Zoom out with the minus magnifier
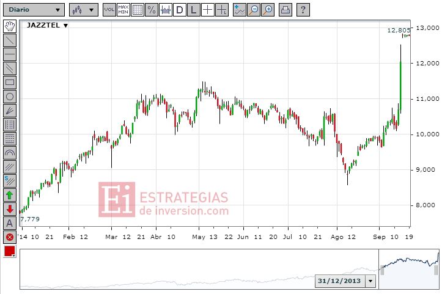The width and height of the screenshot is (442, 294). click(x=254, y=10)
